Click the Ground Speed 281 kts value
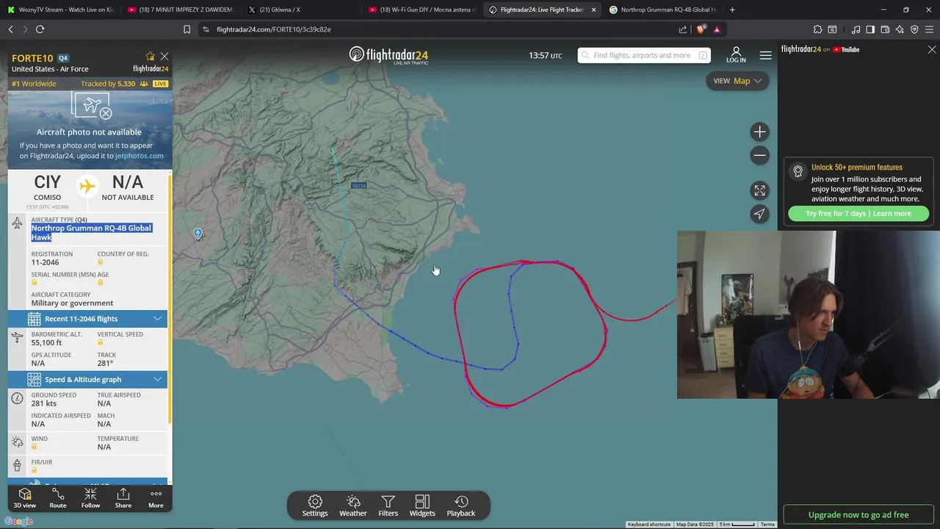The width and height of the screenshot is (940, 529). click(x=43, y=403)
